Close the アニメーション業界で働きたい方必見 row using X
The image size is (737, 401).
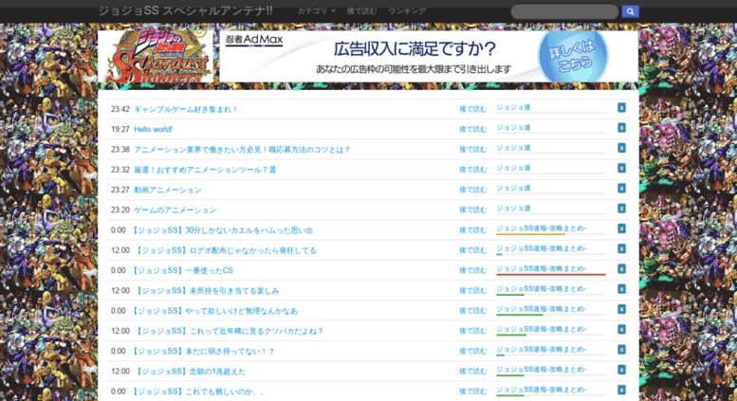621,149
